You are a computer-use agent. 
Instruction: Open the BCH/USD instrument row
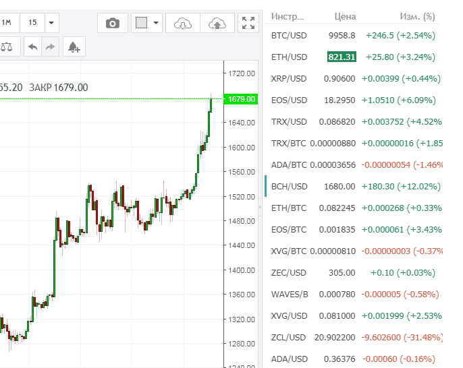coord(353,186)
